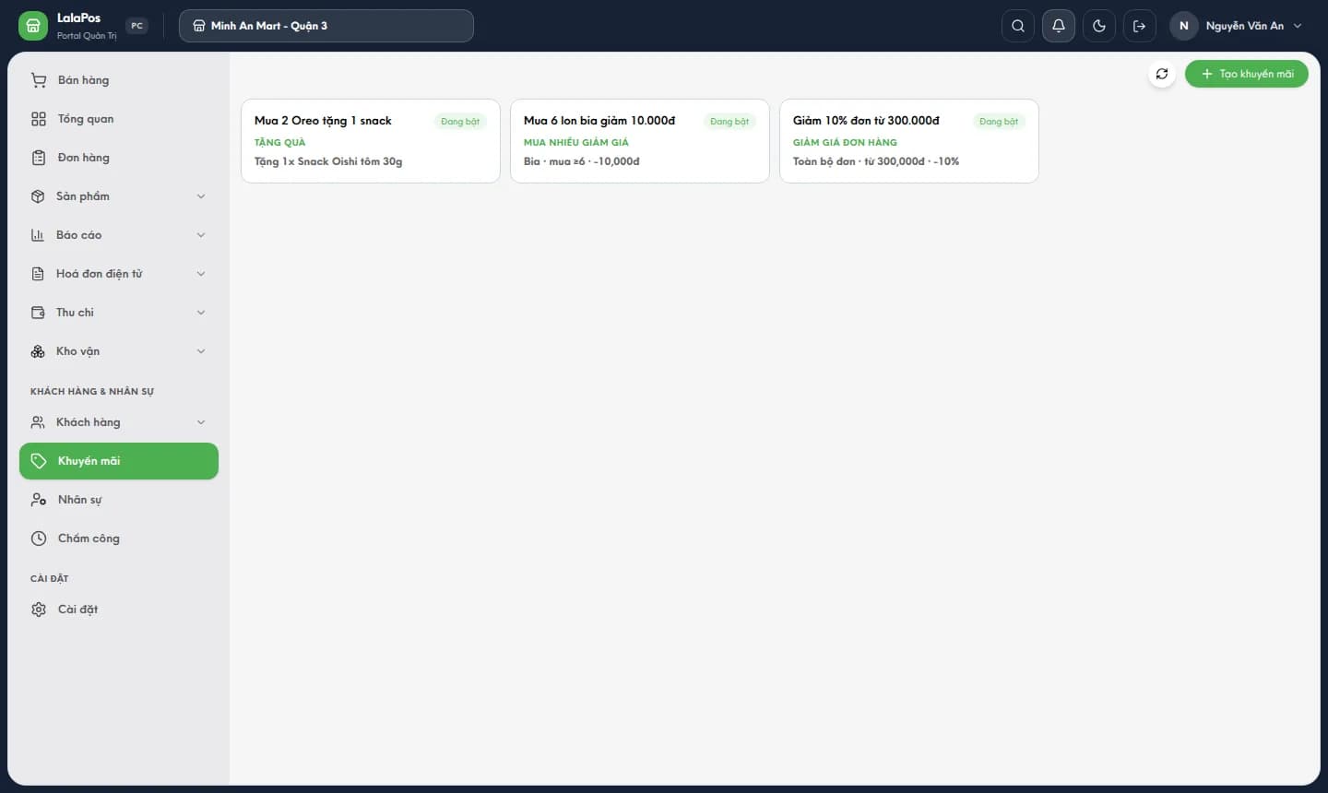Toggle dark mode moon icon
This screenshot has width=1328, height=793.
click(1099, 26)
